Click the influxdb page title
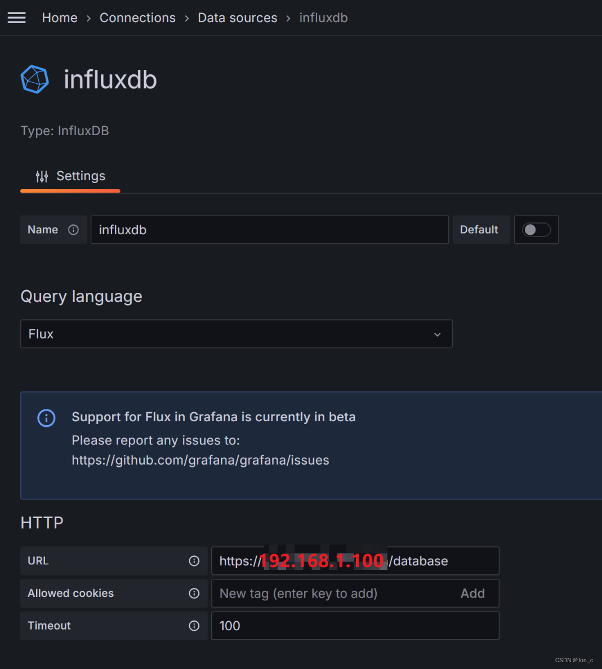602x669 pixels. tap(110, 80)
